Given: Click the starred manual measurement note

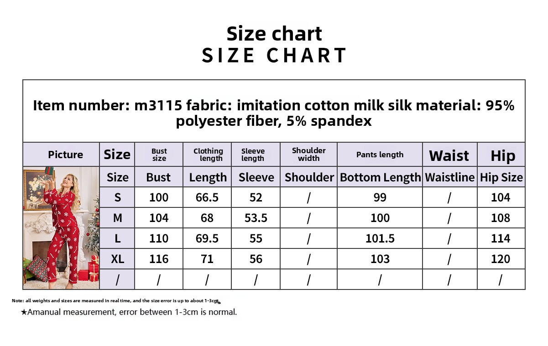Looking at the screenshot, I should pyautogui.click(x=129, y=312).
